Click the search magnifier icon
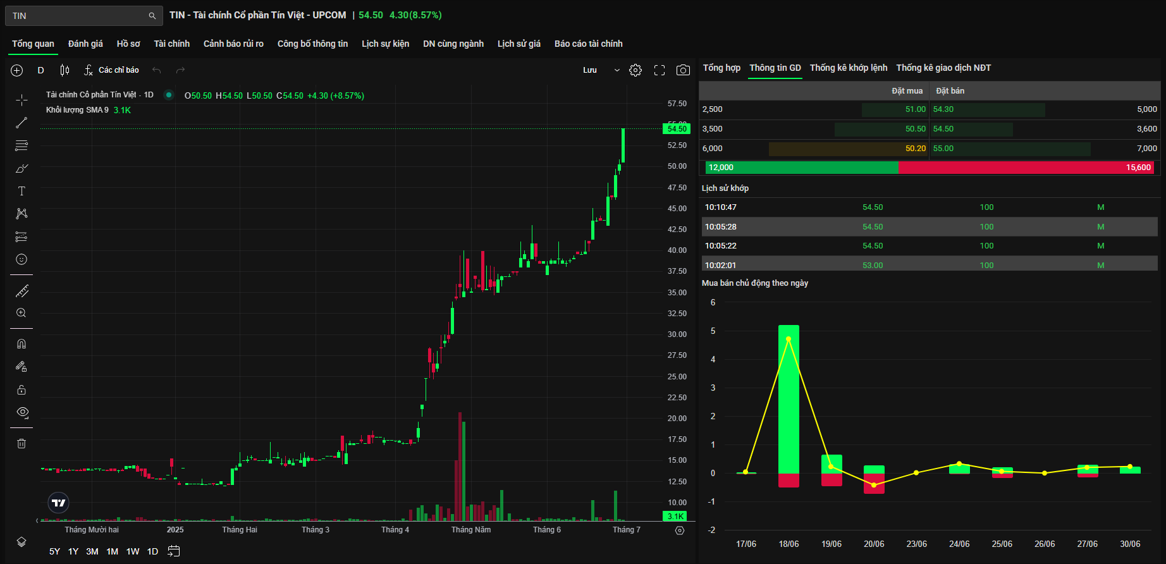The image size is (1166, 564). (x=152, y=16)
